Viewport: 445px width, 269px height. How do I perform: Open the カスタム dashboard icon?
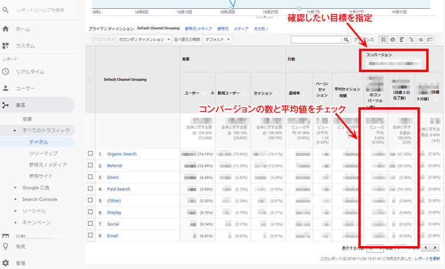[5, 46]
